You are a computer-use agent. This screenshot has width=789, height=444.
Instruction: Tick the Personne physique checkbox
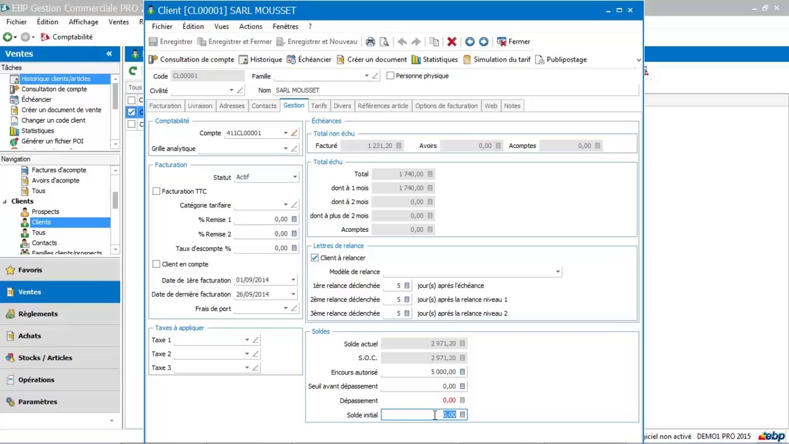tap(390, 76)
